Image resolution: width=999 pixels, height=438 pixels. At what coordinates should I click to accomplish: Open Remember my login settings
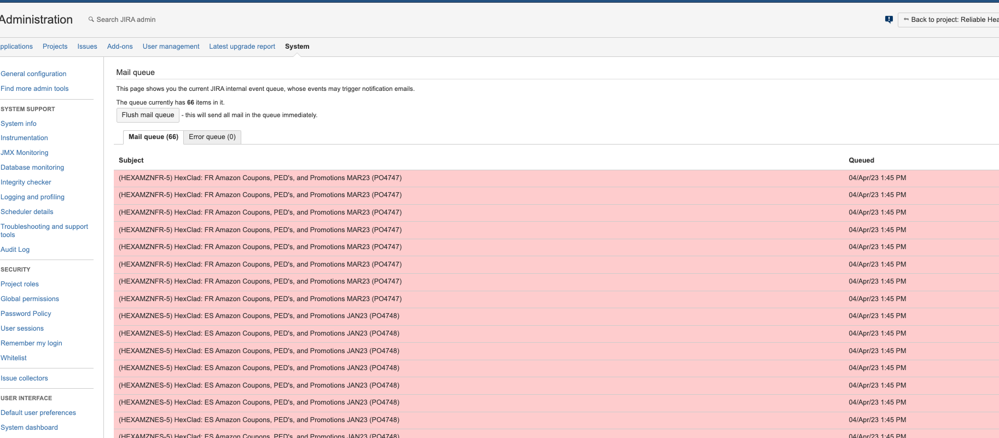[31, 343]
